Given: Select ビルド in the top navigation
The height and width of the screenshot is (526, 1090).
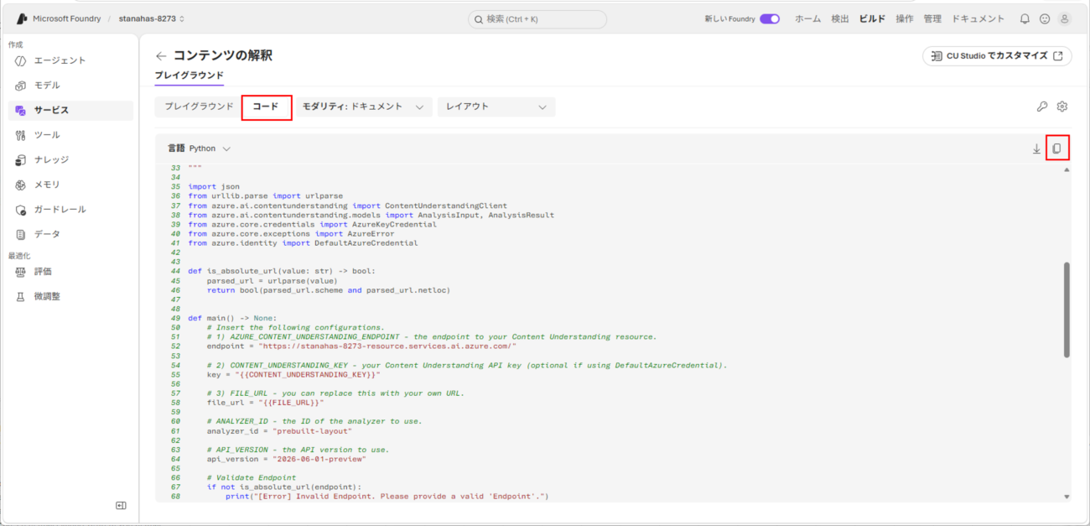Looking at the screenshot, I should [872, 18].
